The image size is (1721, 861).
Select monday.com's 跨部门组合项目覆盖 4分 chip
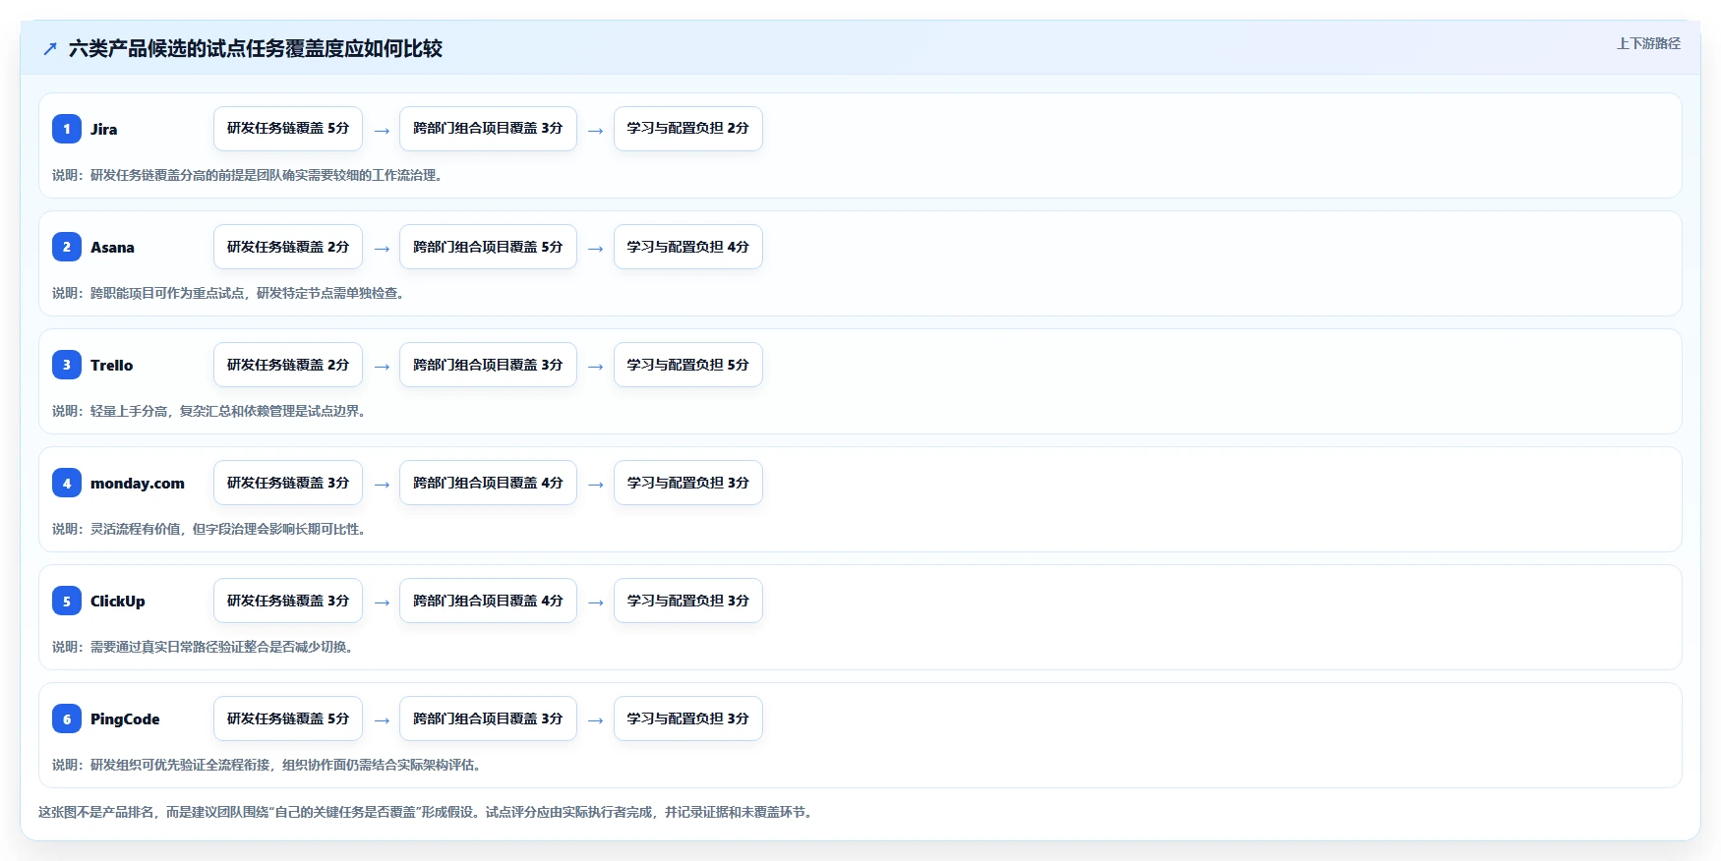click(488, 483)
